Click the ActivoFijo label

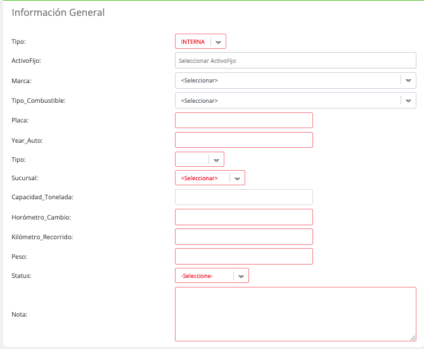[x=26, y=61]
